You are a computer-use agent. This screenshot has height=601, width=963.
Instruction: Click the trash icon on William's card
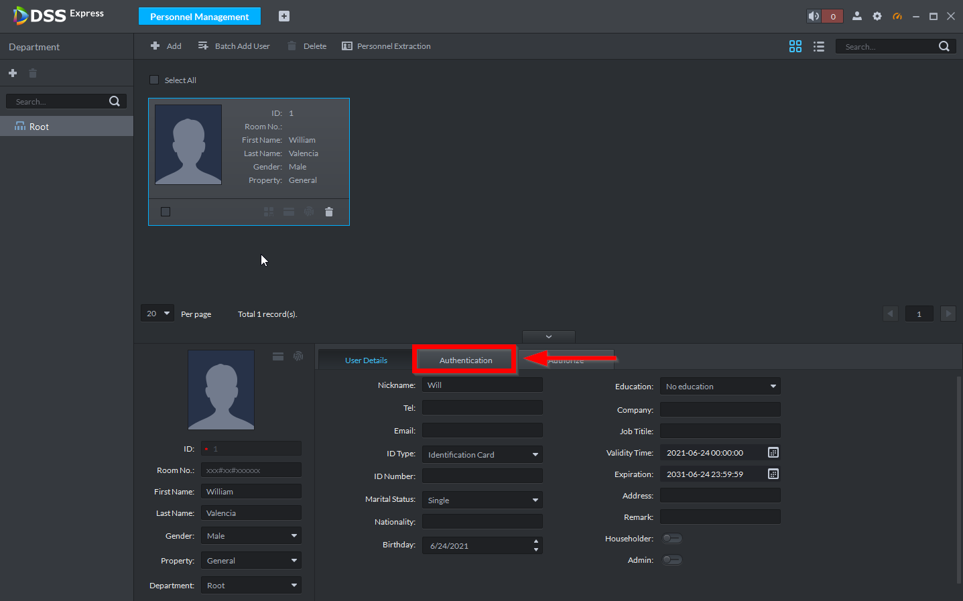click(x=329, y=212)
